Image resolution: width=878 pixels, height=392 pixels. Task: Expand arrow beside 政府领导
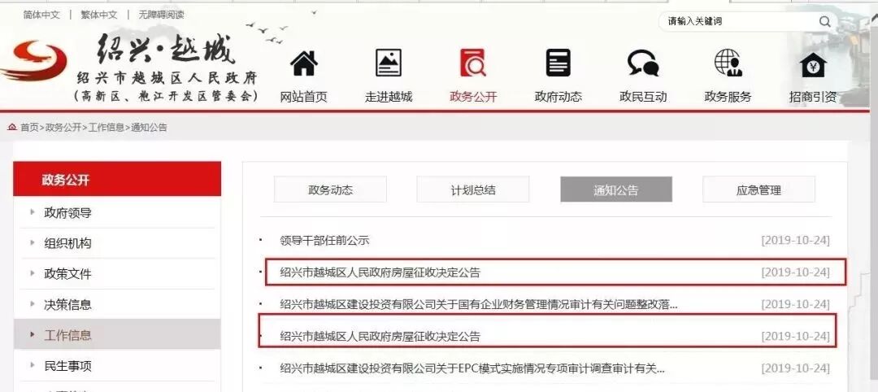pyautogui.click(x=33, y=212)
